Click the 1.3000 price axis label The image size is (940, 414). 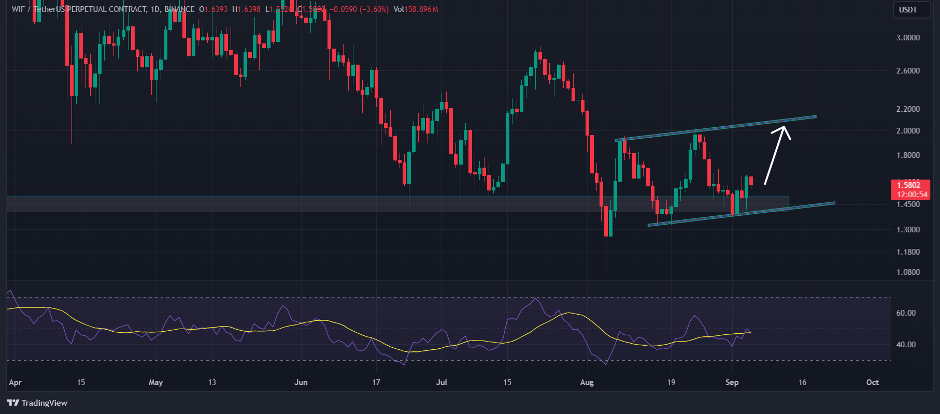[908, 230]
